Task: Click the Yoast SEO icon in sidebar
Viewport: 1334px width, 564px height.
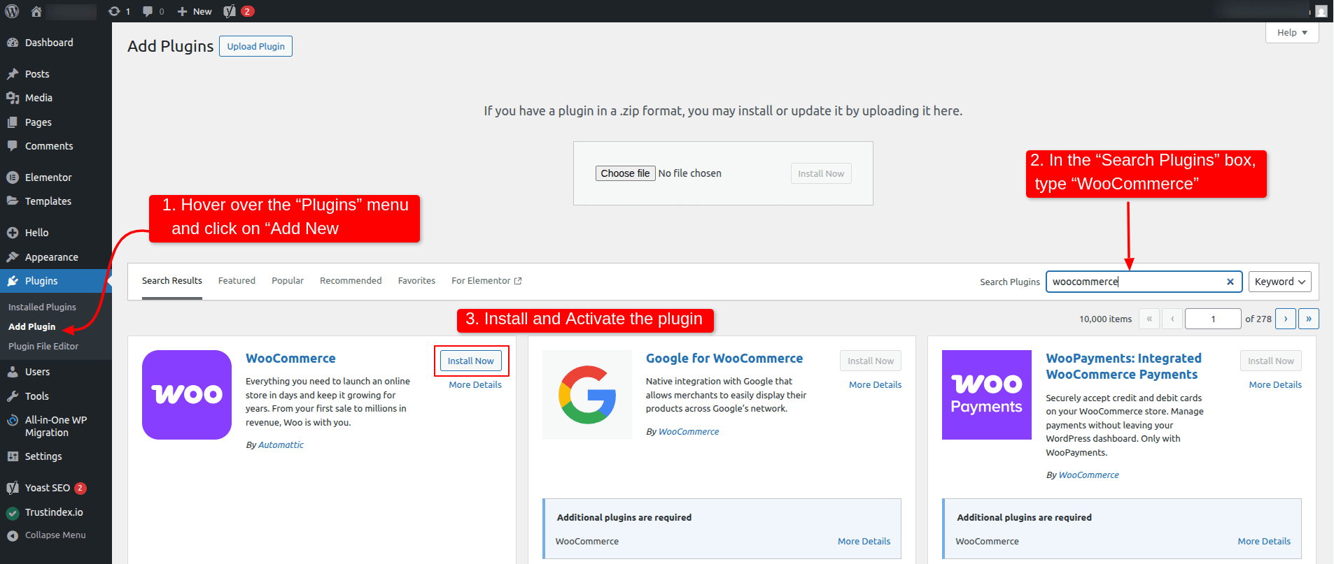Action: click(x=13, y=488)
